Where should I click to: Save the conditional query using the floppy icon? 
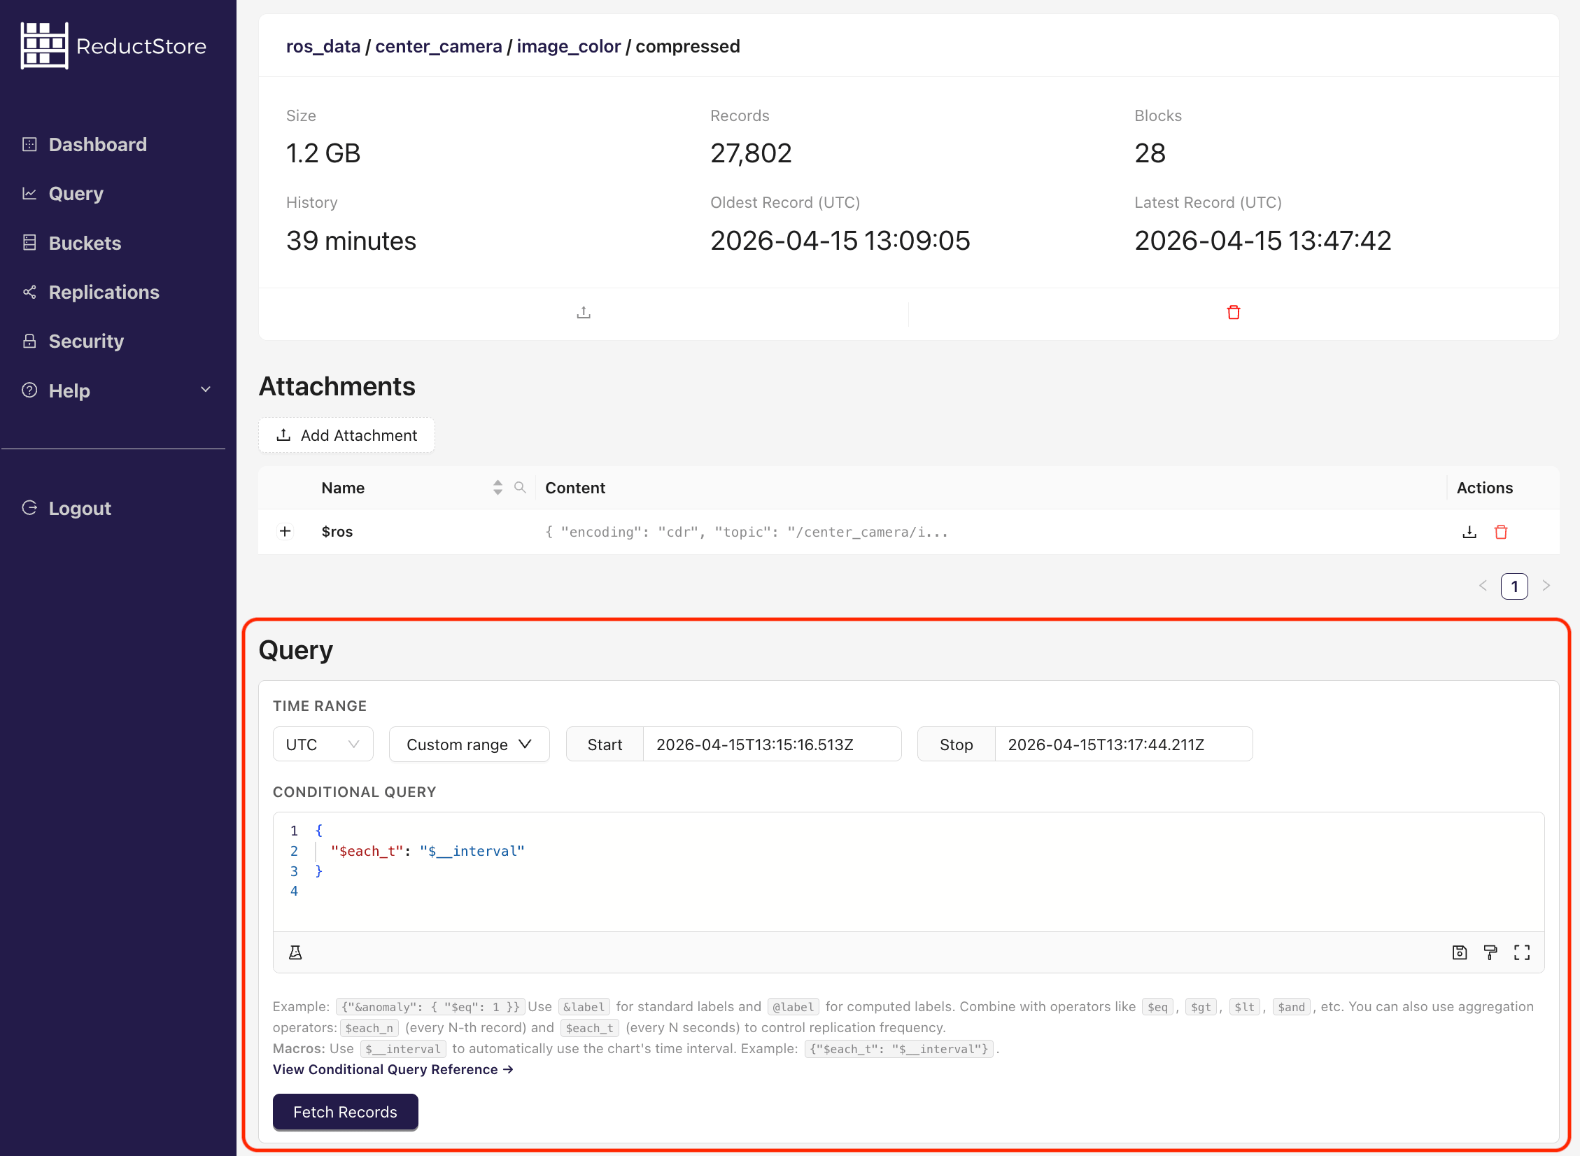[1459, 952]
